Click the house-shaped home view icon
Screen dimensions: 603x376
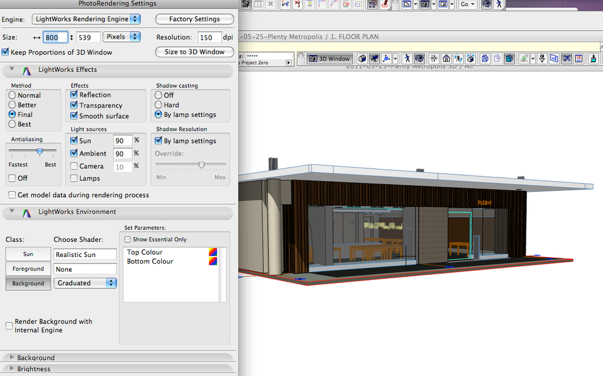pos(446,59)
